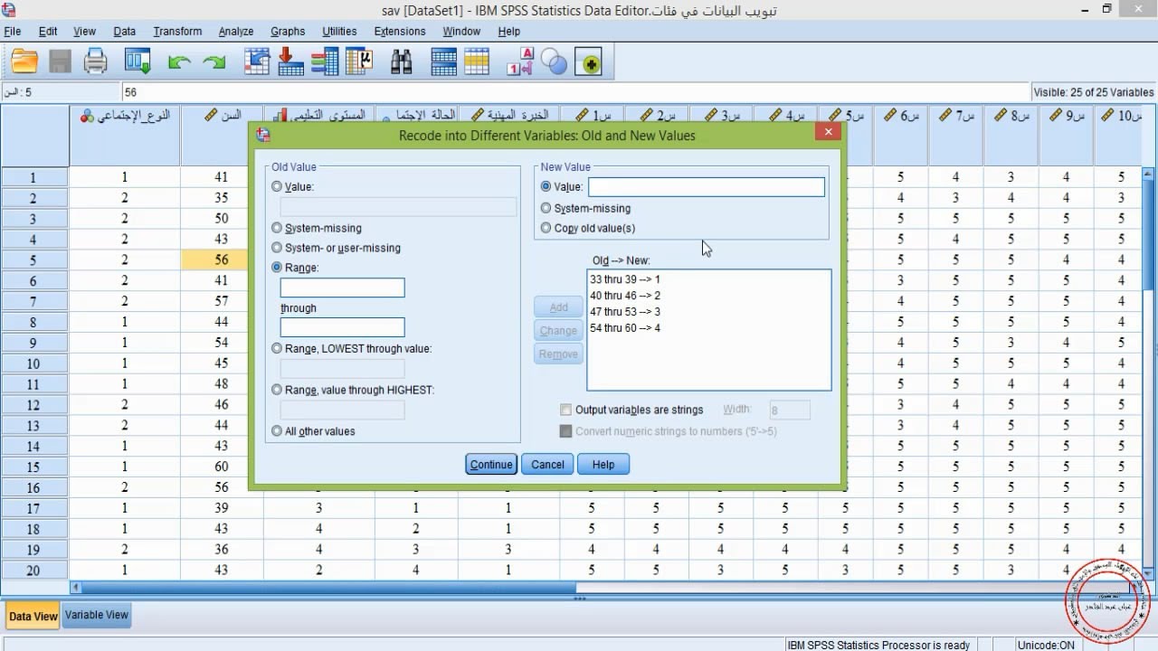The width and height of the screenshot is (1158, 651).
Task: Select 'Copy old value(s)' radio button
Action: tap(546, 228)
